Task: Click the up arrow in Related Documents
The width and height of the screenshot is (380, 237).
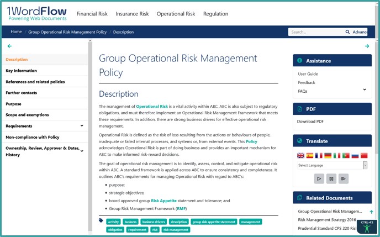Action: 371,212
